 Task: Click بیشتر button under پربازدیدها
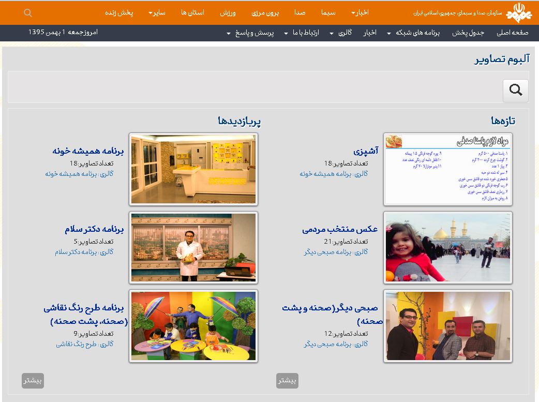[33, 381]
